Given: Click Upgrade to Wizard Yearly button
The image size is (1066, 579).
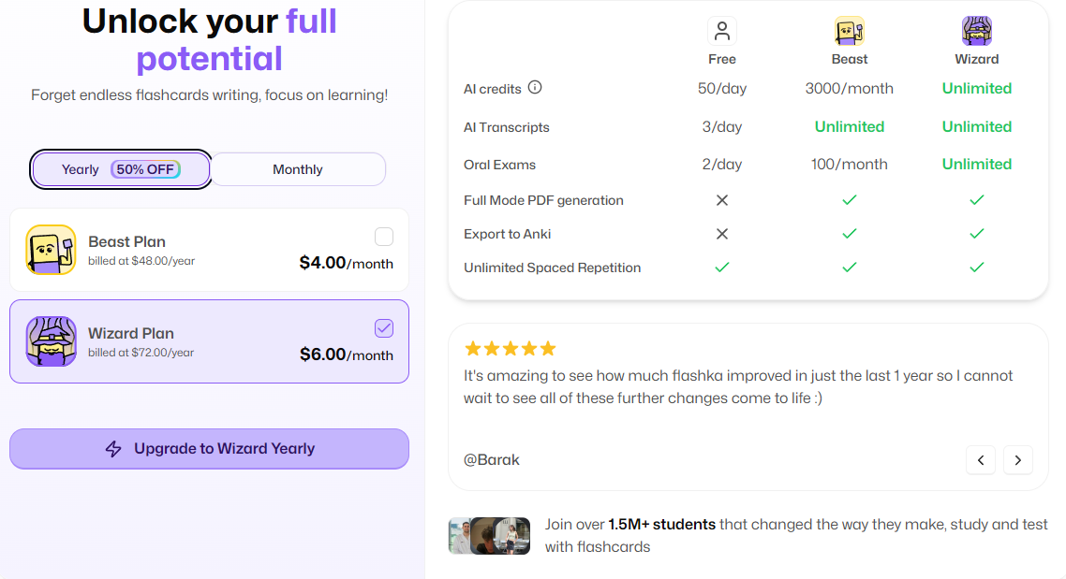Looking at the screenshot, I should point(210,449).
